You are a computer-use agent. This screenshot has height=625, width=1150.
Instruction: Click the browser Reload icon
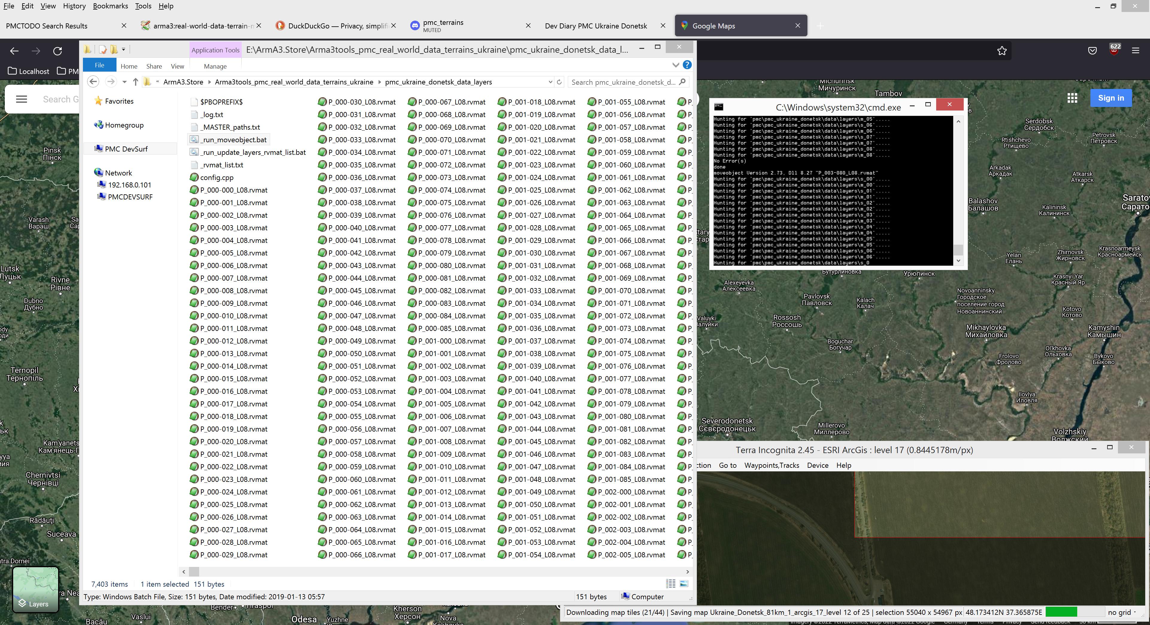click(57, 51)
